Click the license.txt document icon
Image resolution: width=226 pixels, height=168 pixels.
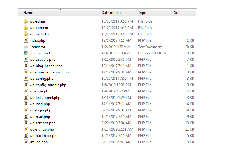click(26, 47)
